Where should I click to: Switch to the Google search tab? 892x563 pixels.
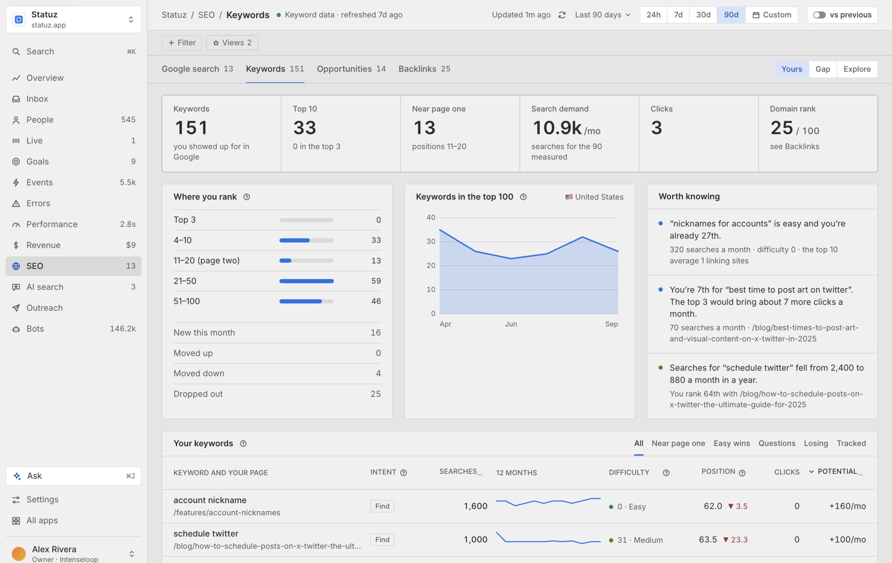click(x=197, y=69)
